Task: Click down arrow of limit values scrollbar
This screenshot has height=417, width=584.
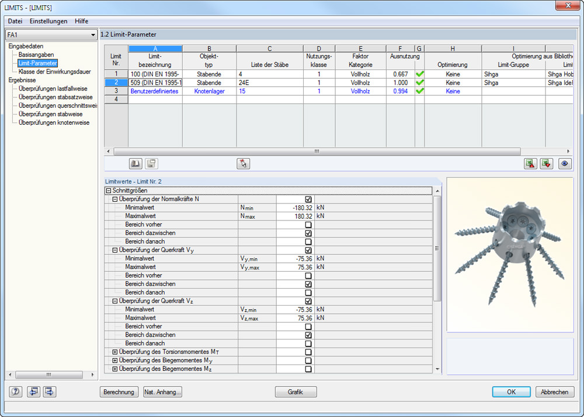Action: (437, 369)
